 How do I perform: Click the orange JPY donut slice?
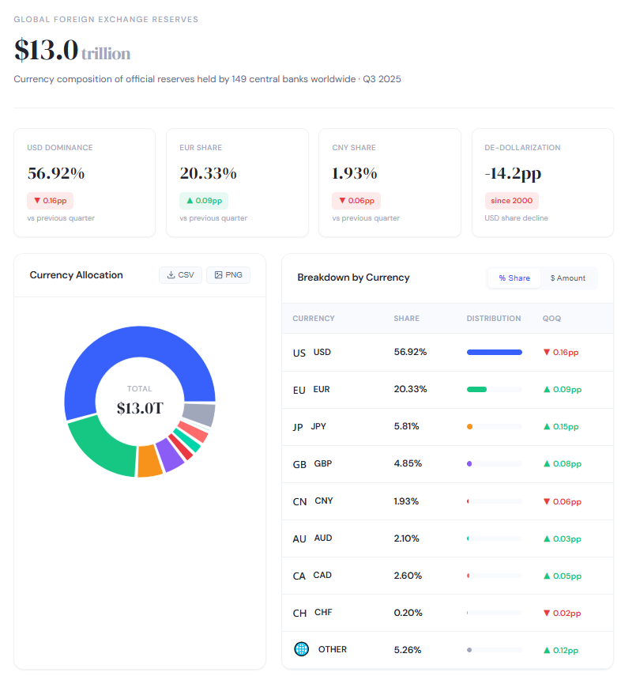tap(149, 460)
